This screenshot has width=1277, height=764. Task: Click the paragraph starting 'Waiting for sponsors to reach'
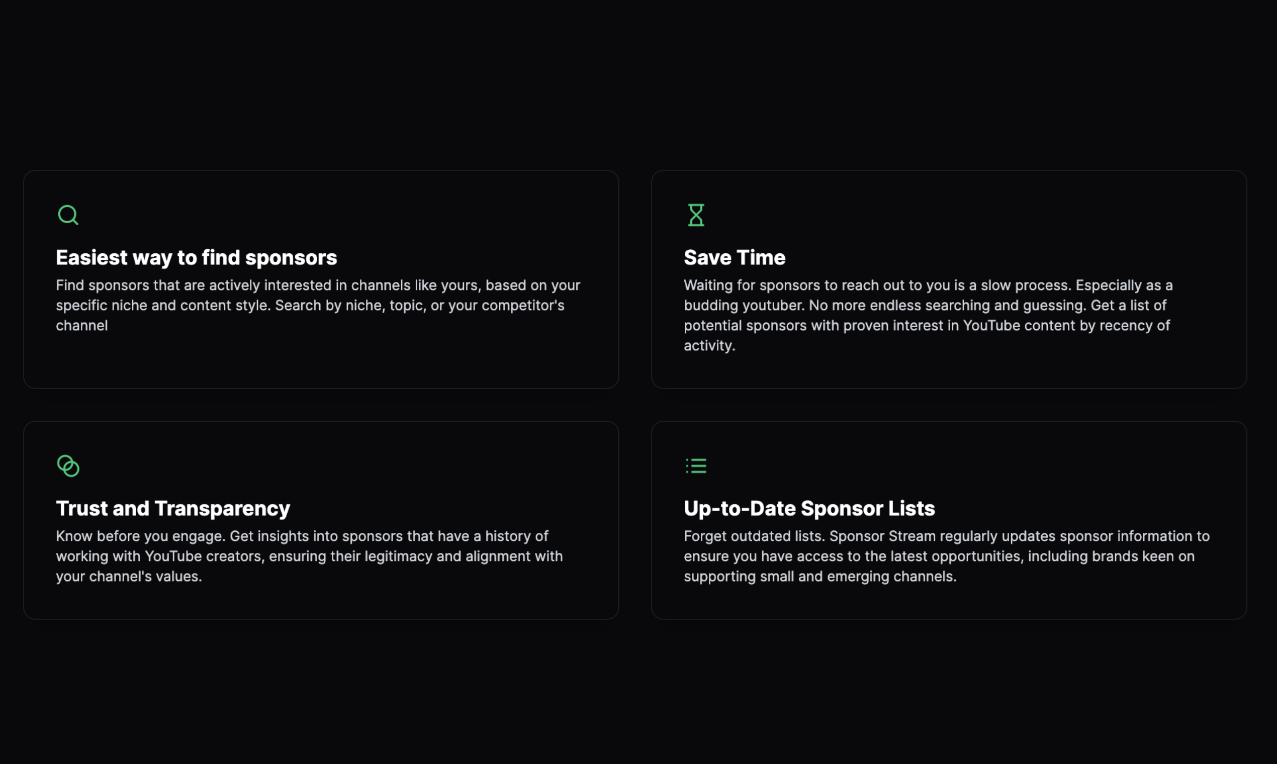[x=928, y=315]
